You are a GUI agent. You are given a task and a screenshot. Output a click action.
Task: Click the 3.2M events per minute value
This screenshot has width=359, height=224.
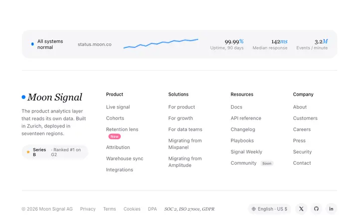click(x=321, y=42)
